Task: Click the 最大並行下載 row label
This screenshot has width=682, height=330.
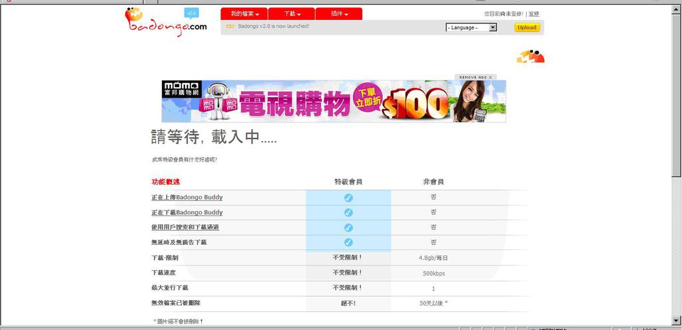Action: pos(170,287)
